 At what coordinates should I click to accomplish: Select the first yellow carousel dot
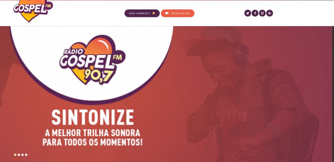coord(15,155)
